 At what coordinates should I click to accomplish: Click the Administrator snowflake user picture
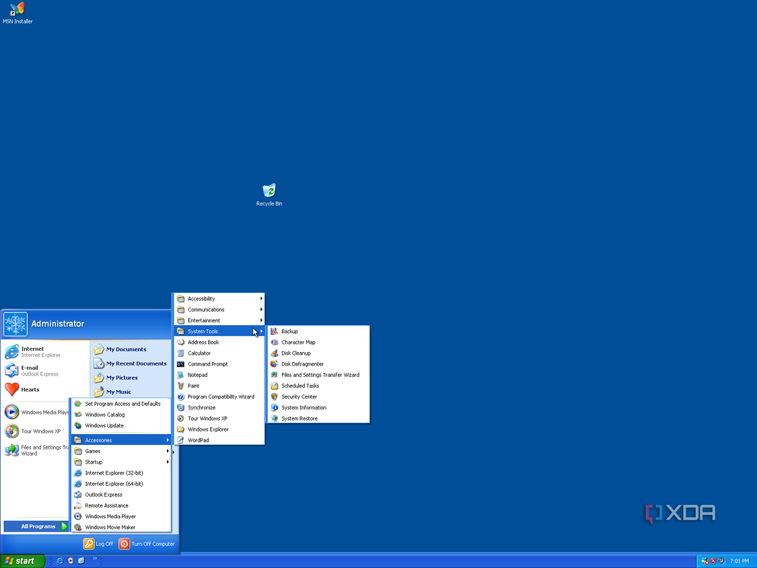coord(15,324)
